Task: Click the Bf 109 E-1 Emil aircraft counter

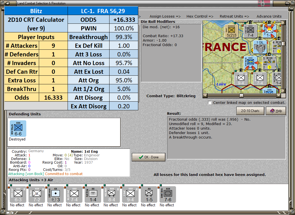Action: point(277,47)
